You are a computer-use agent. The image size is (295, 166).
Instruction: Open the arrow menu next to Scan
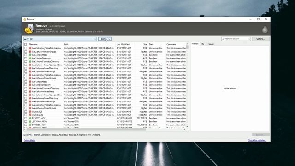coord(110,39)
